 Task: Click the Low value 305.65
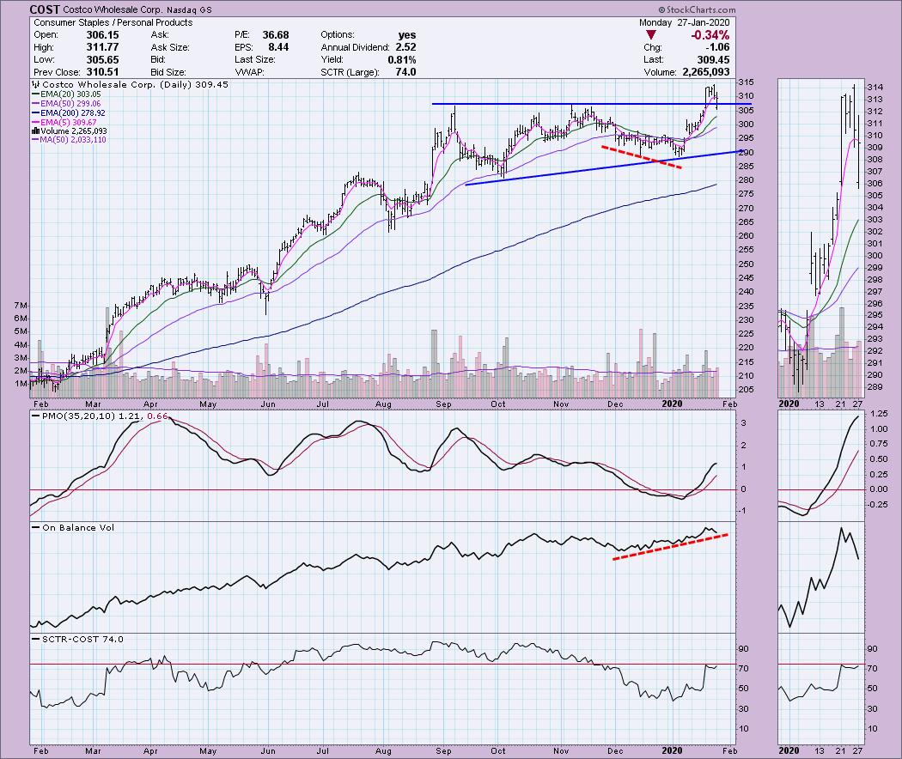pyautogui.click(x=102, y=59)
